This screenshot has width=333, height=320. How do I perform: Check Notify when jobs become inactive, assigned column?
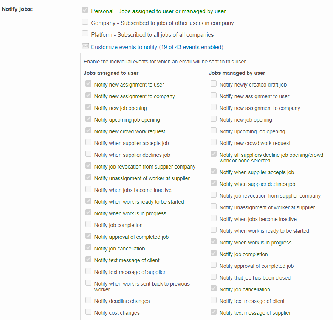[88, 189]
